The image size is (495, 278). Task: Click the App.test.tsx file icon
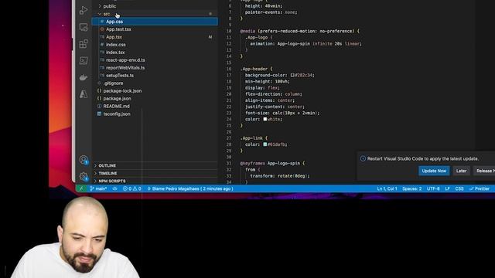[102, 29]
